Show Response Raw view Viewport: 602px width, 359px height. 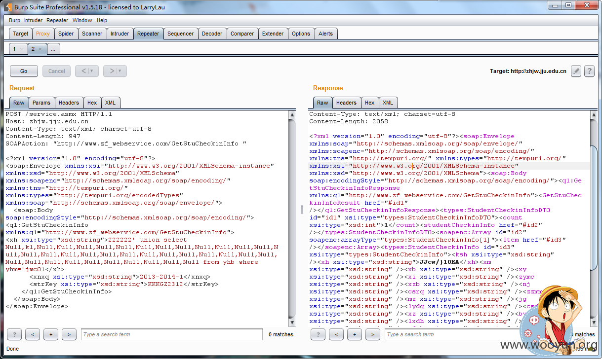pos(322,103)
